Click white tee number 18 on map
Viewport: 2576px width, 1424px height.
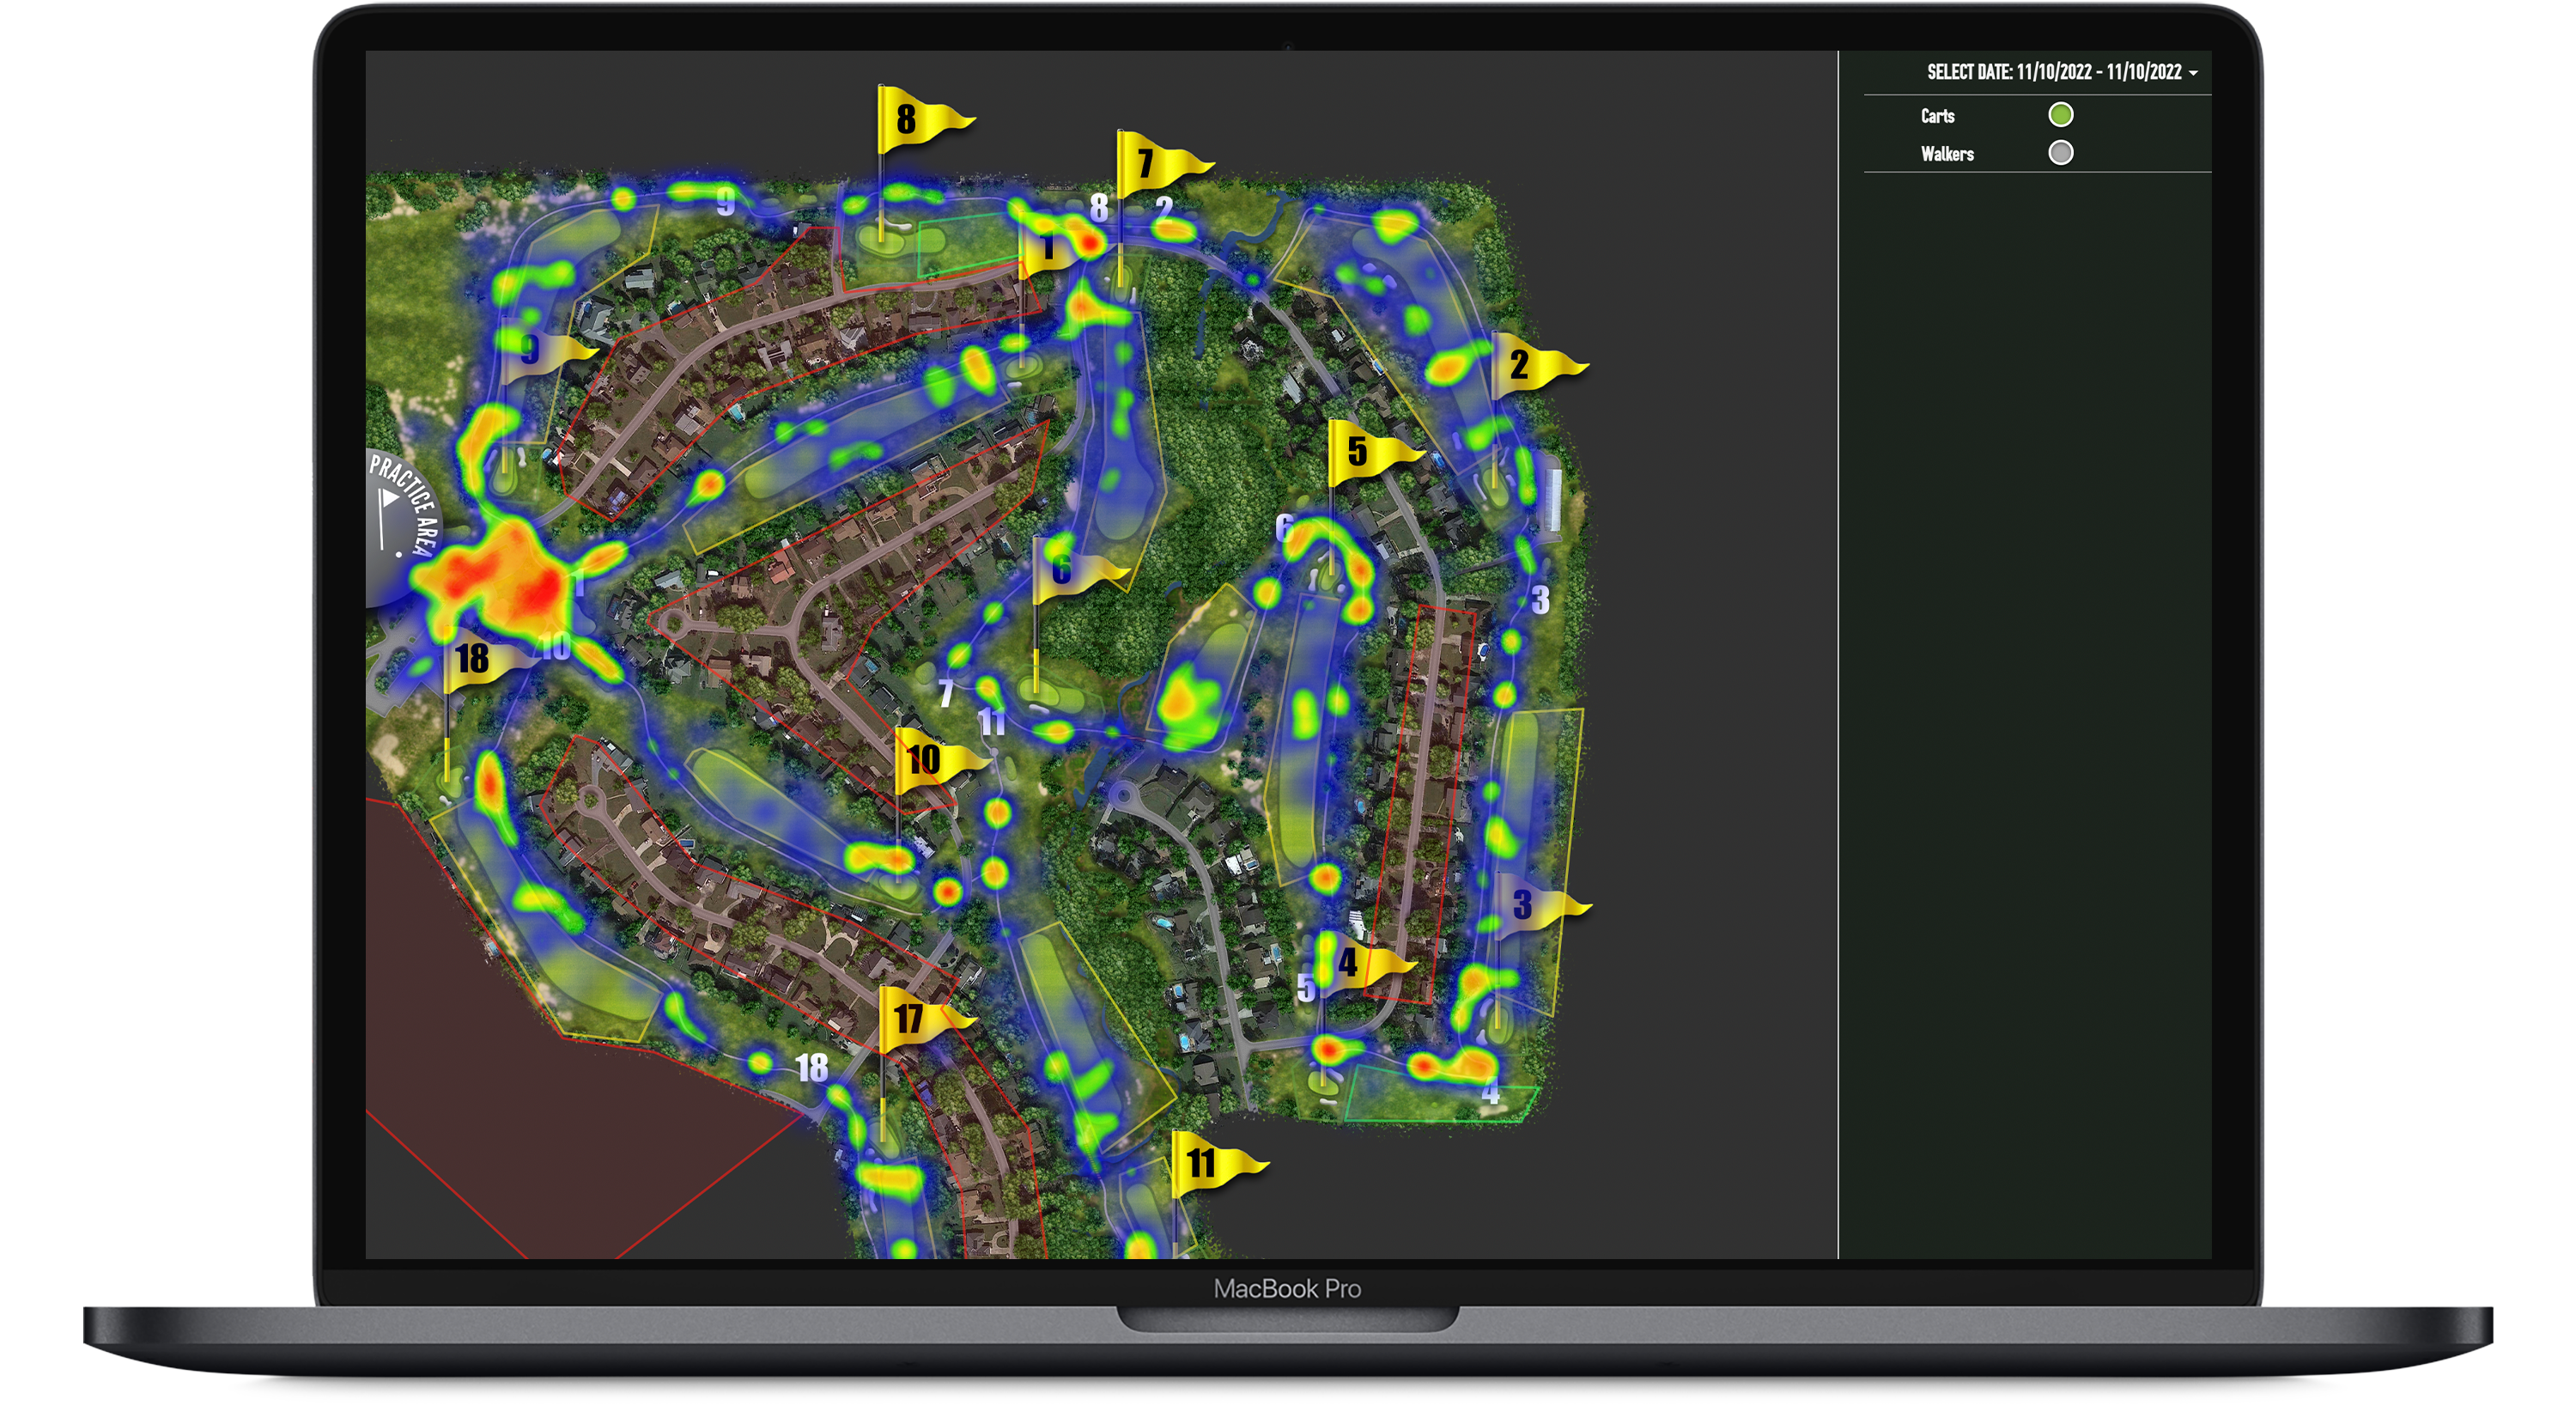tap(812, 1068)
